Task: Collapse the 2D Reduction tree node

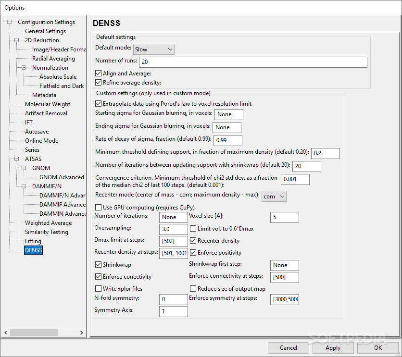Action: click(17, 40)
